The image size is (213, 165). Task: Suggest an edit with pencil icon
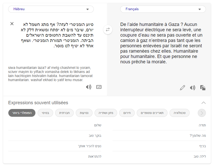point(182,88)
